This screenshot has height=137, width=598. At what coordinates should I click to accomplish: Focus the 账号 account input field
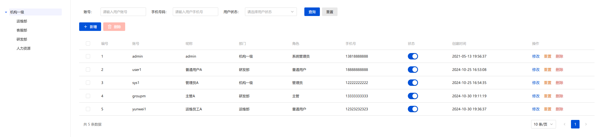[123, 12]
